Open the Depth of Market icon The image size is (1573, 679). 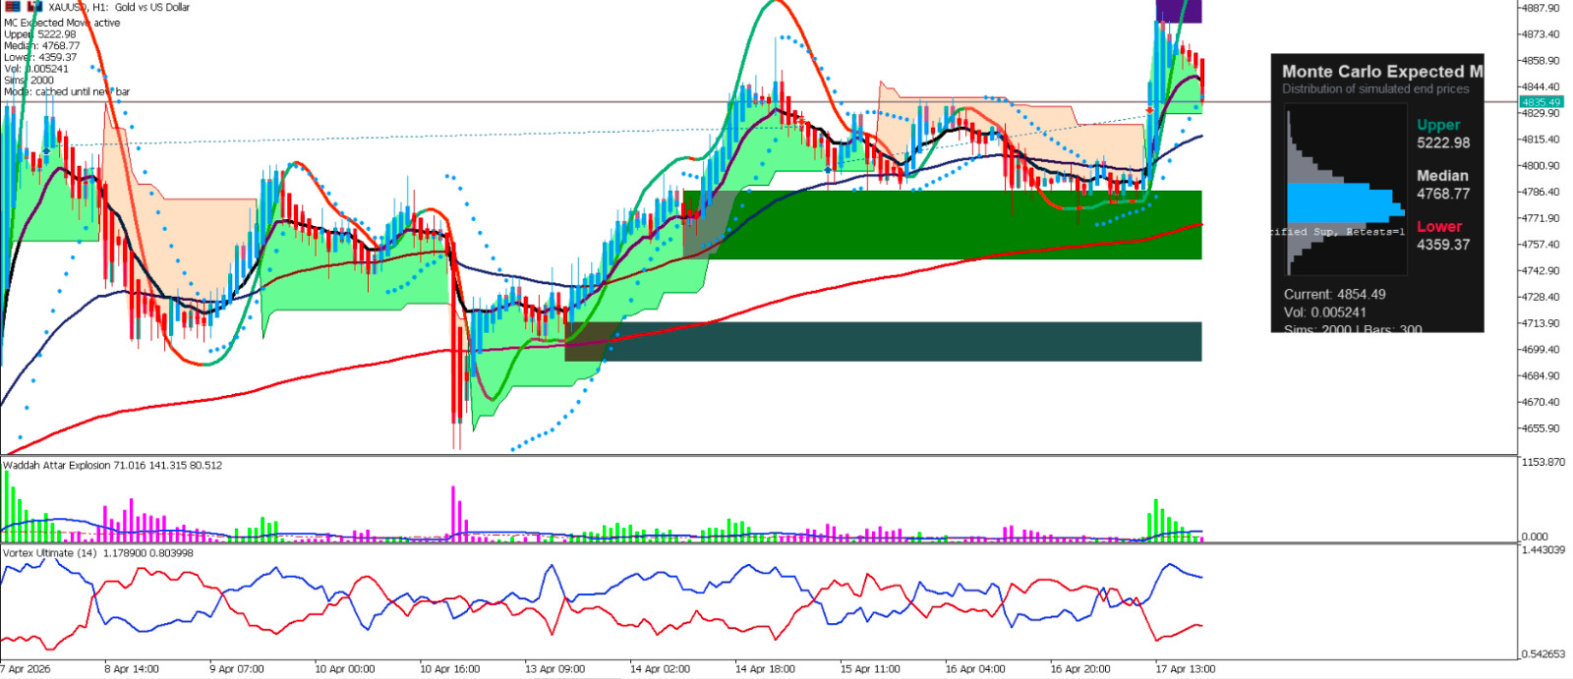click(34, 6)
